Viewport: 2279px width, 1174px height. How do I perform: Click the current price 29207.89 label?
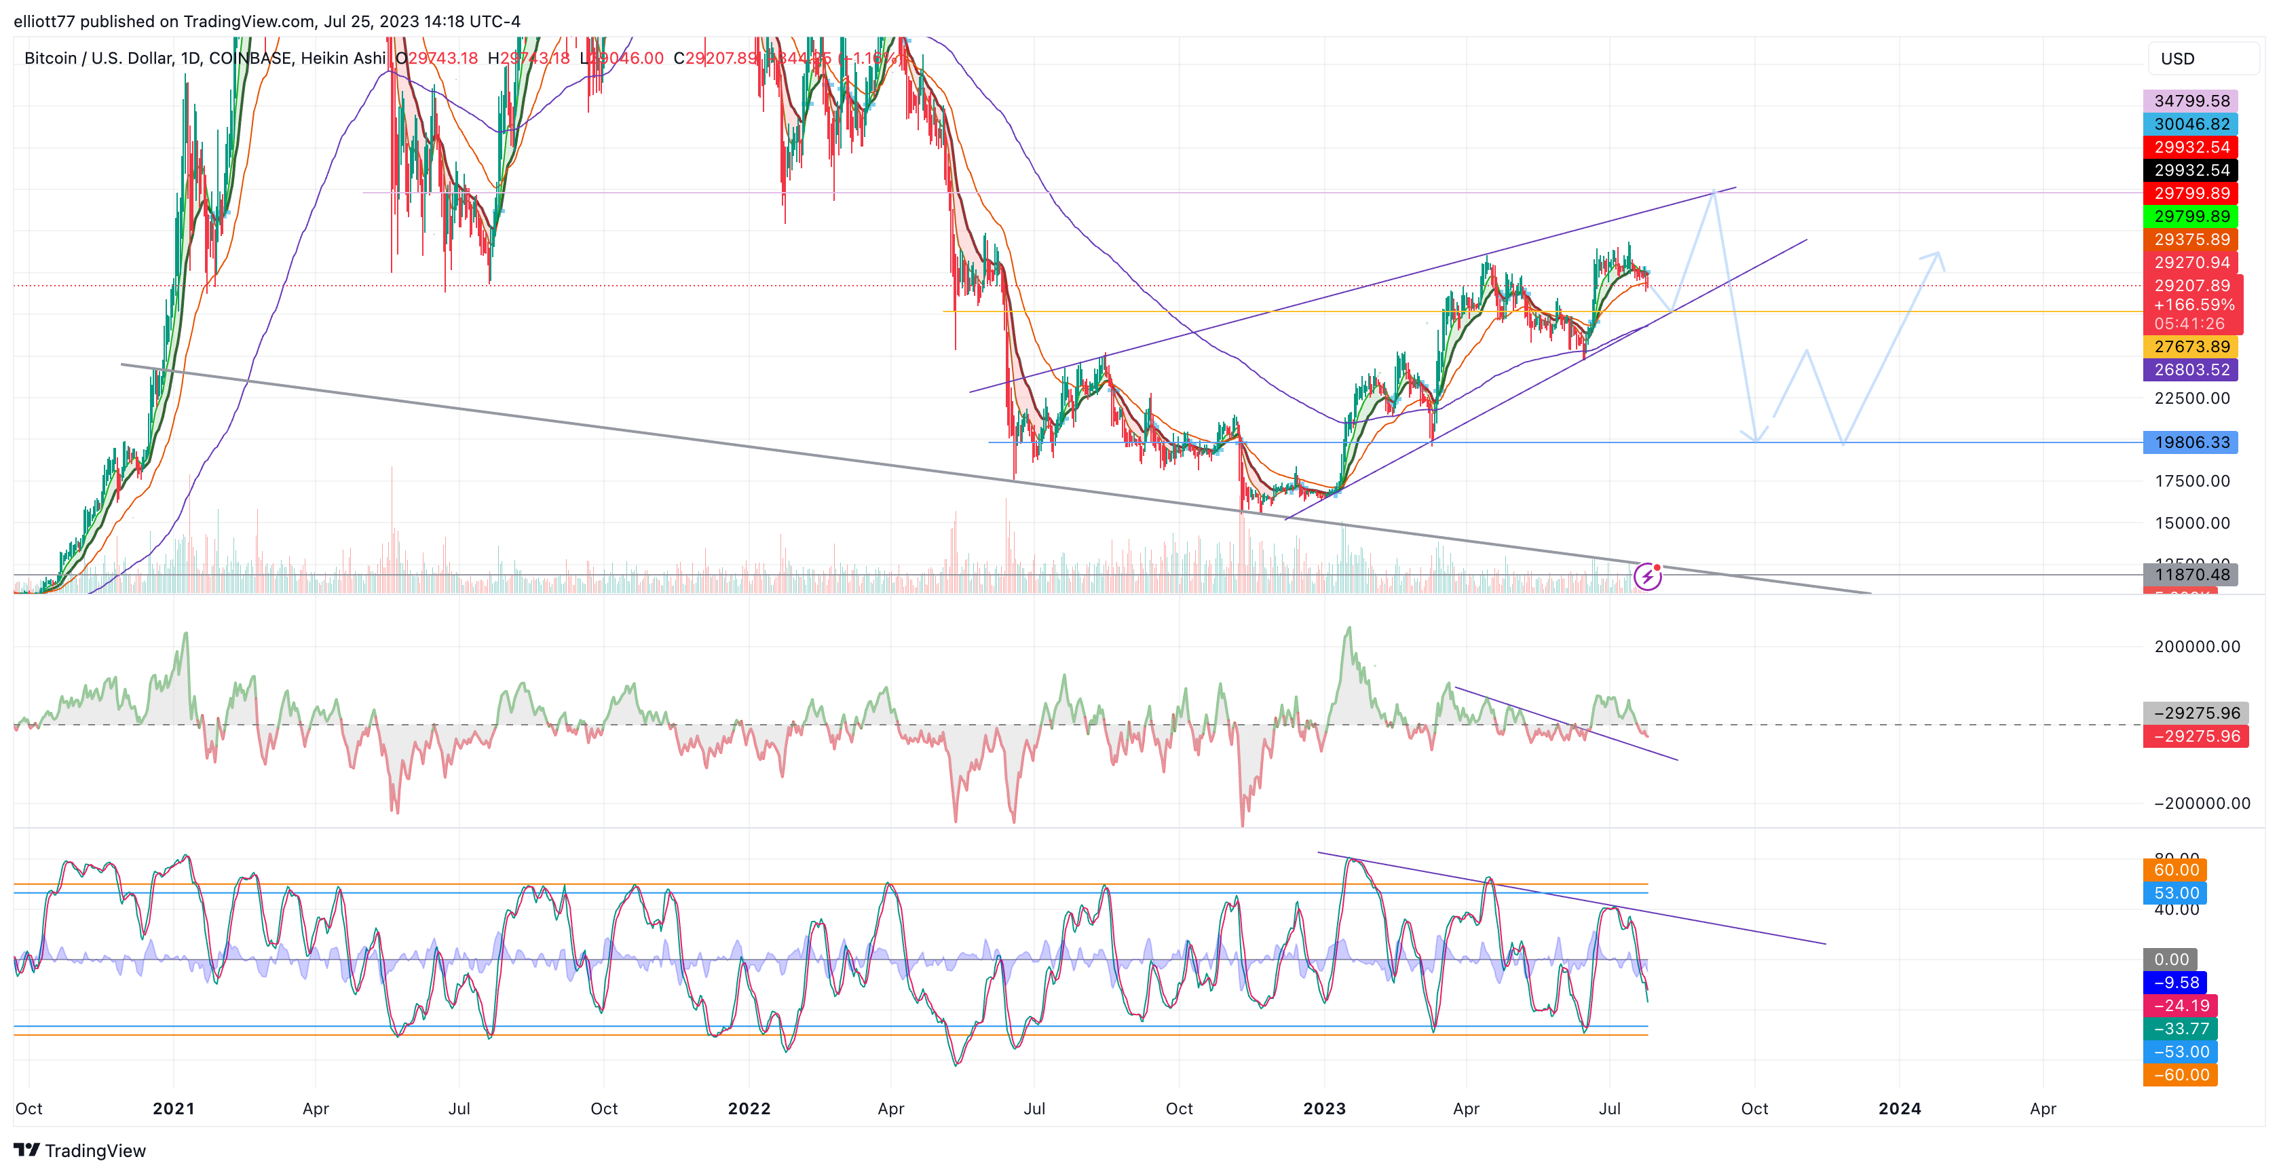tap(2192, 286)
